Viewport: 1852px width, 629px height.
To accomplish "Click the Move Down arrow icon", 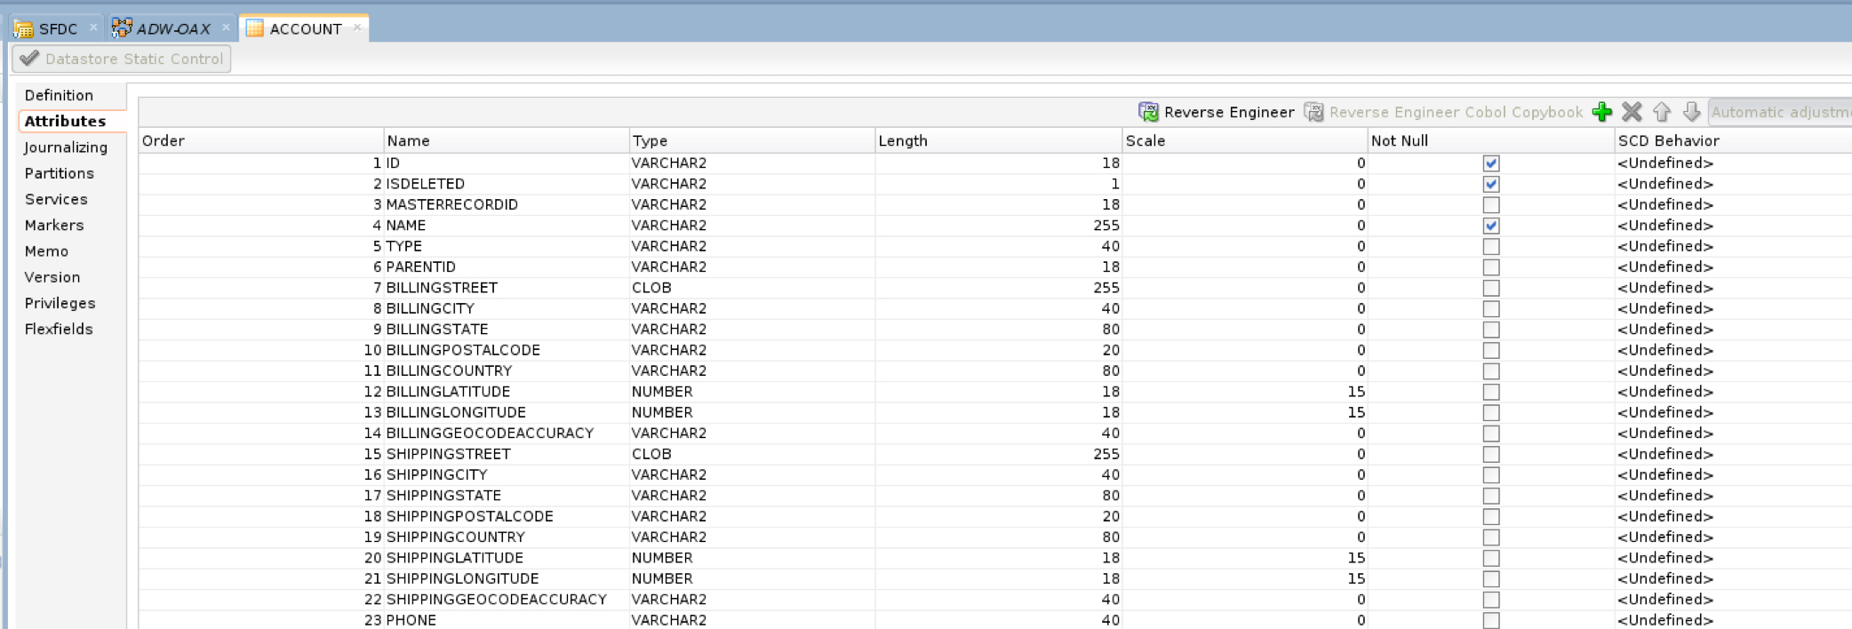I will (x=1691, y=112).
